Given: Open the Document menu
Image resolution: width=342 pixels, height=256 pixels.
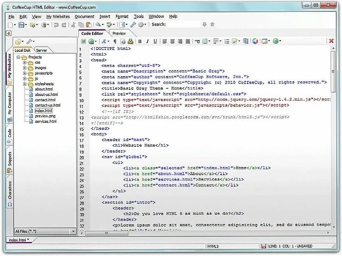Looking at the screenshot, I should 84,17.
